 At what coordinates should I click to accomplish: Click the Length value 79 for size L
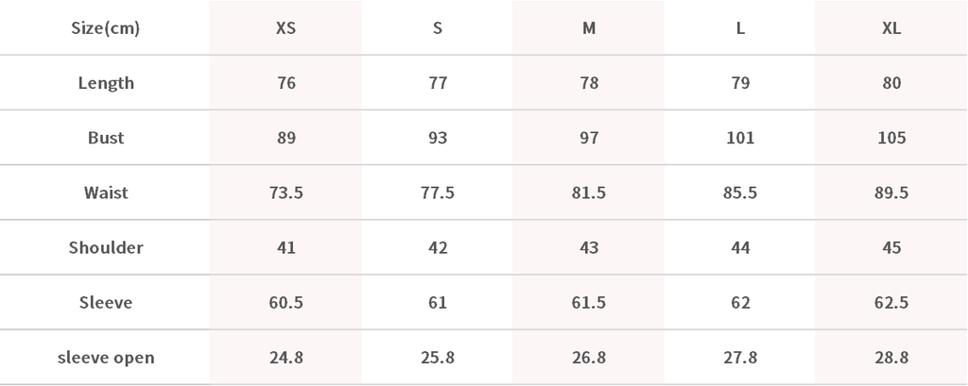(x=740, y=83)
